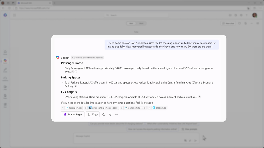The height and width of the screenshot is (148, 264).
Task: Select the Microsoft 365 browser tab
Action: point(34,3)
